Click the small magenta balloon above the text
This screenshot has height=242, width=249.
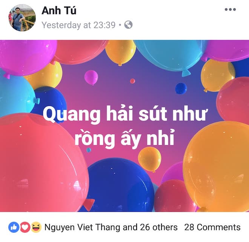point(91,77)
